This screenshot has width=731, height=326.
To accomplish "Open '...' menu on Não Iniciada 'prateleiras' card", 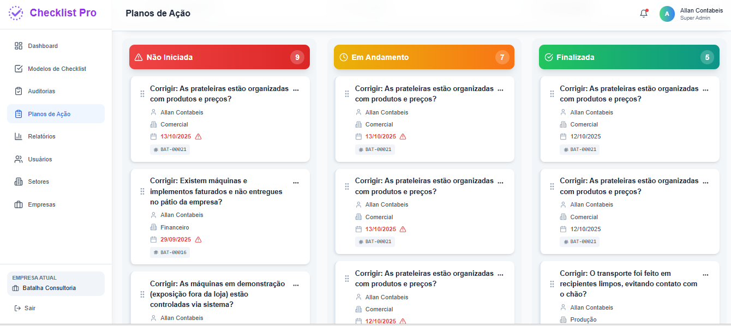I will point(296,90).
